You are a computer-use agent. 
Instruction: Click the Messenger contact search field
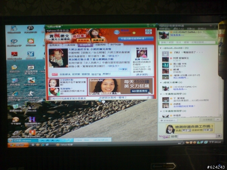tap(187, 42)
